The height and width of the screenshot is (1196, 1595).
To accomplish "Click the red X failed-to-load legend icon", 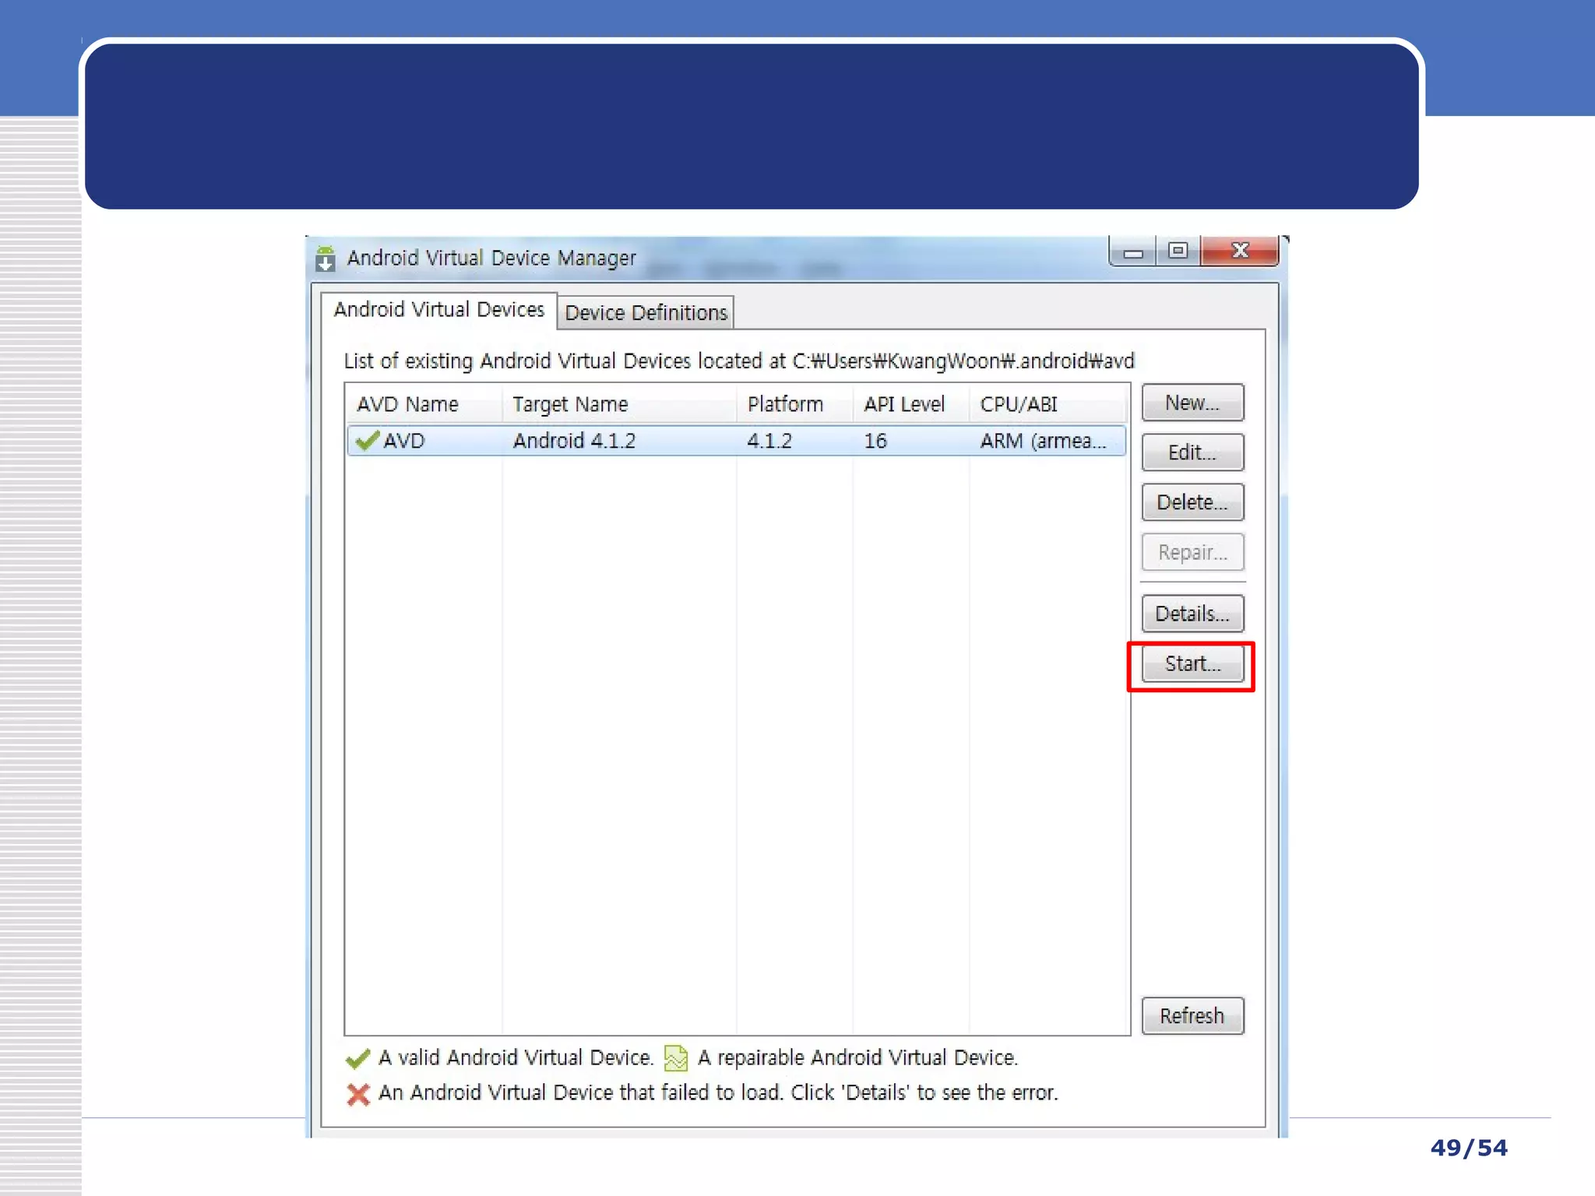I will 358,1095.
